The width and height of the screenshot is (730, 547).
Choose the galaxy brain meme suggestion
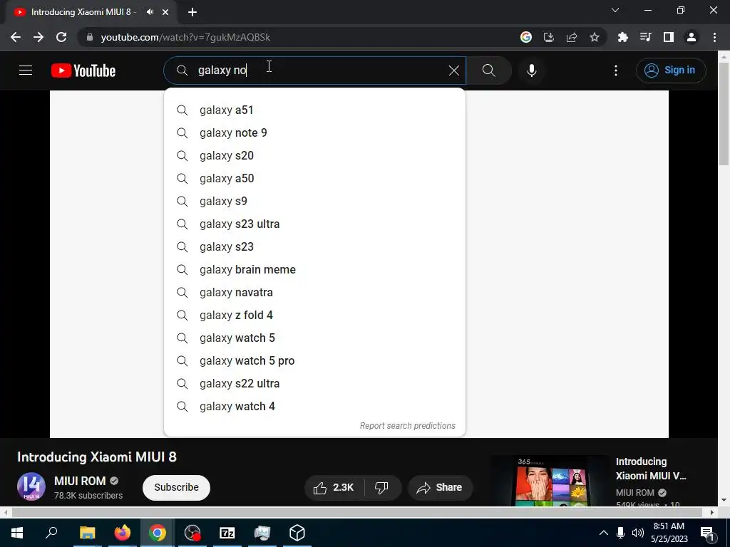[314, 270]
